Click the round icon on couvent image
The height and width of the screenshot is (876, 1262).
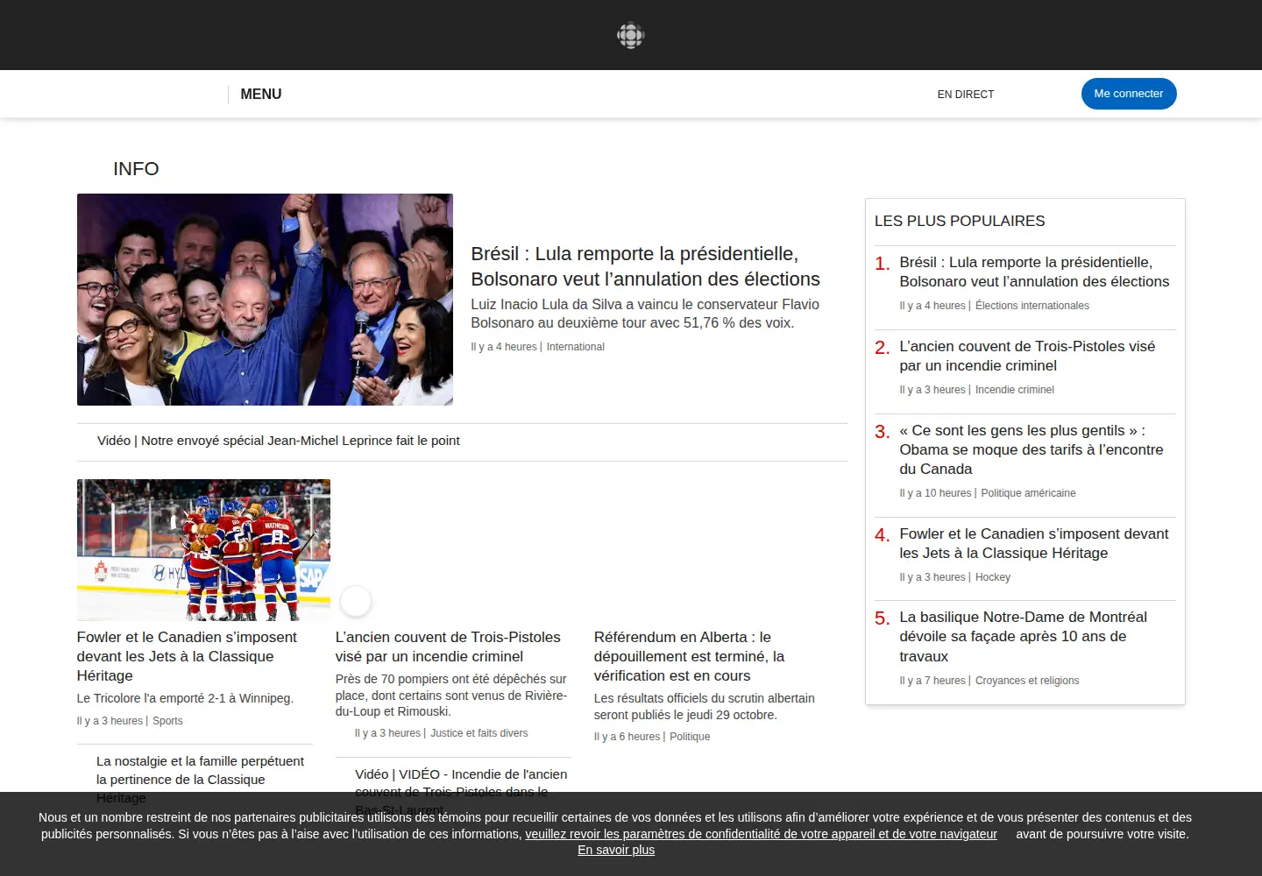click(356, 602)
